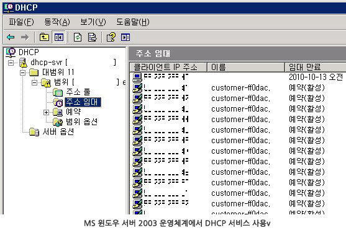This screenshot has height=233, width=346.
Task: Click the 예약 folder icon
Action: 58,112
